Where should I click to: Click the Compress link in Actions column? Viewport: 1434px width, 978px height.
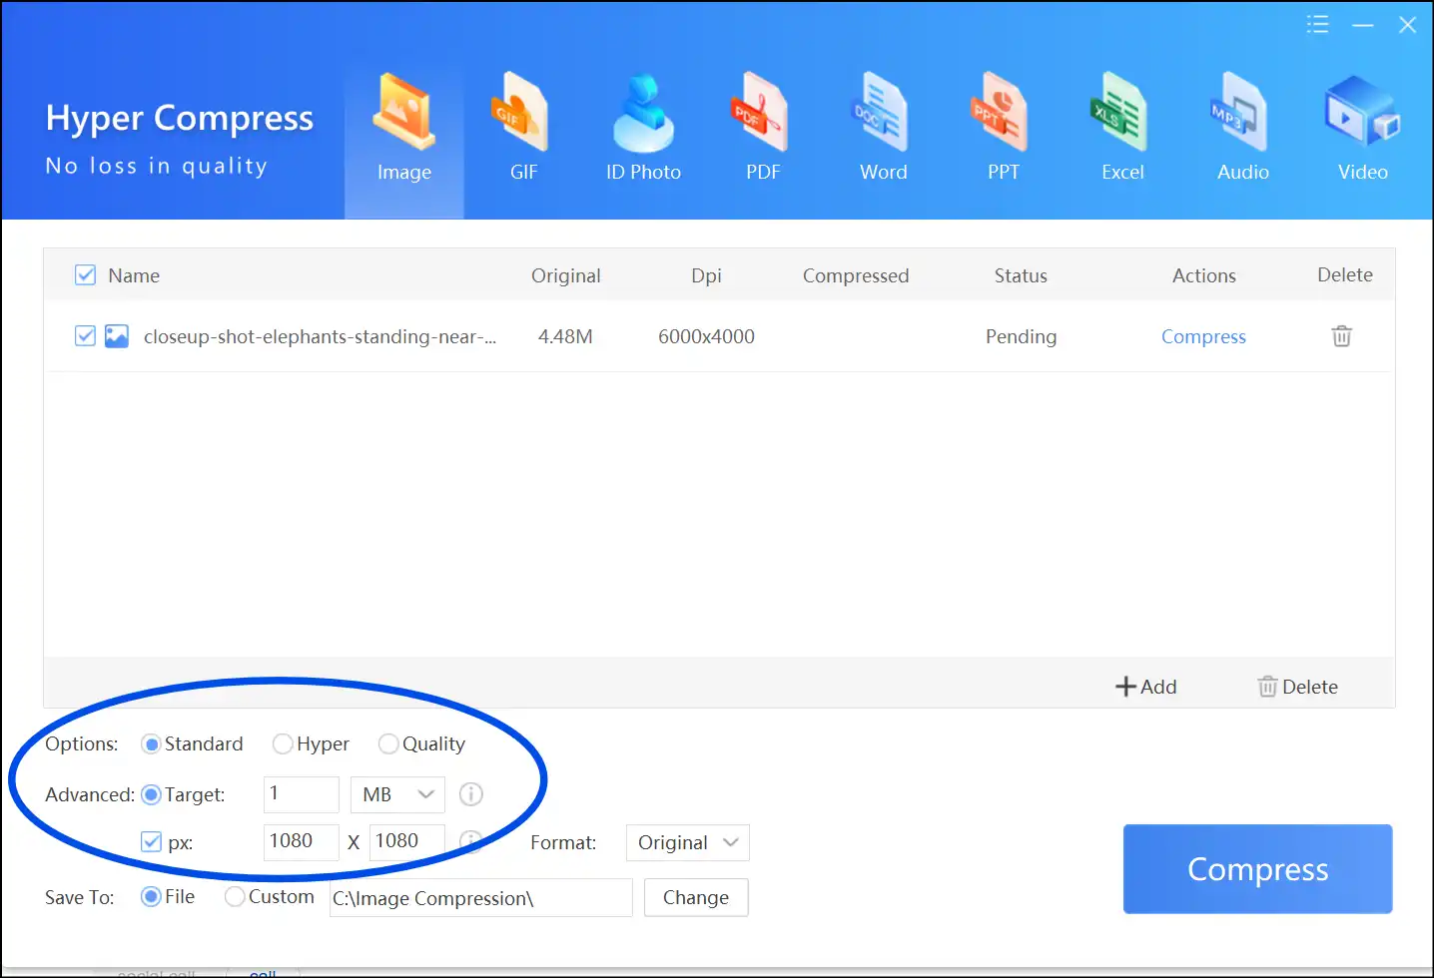1203,336
